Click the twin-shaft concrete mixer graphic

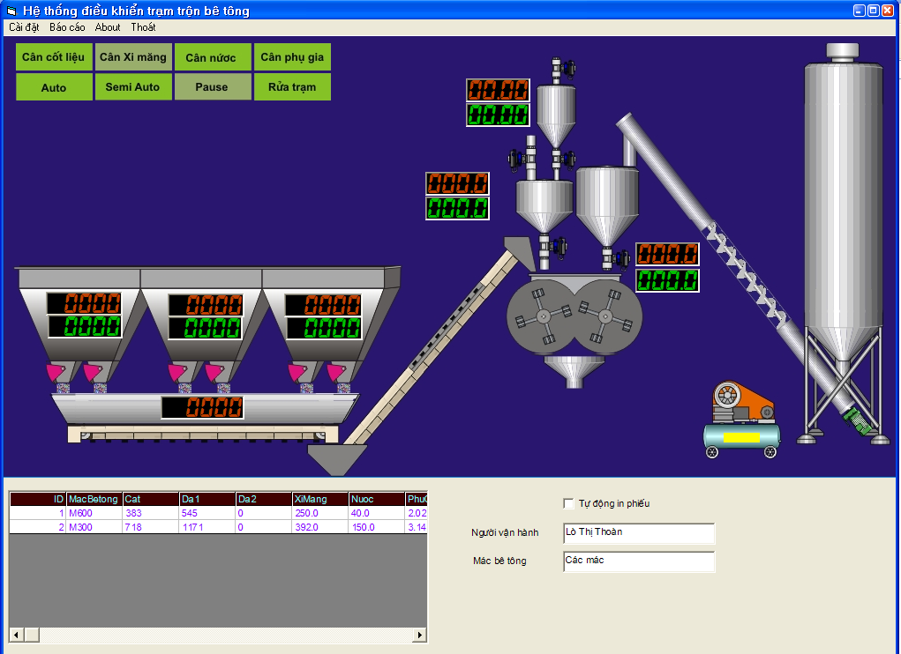click(x=574, y=315)
